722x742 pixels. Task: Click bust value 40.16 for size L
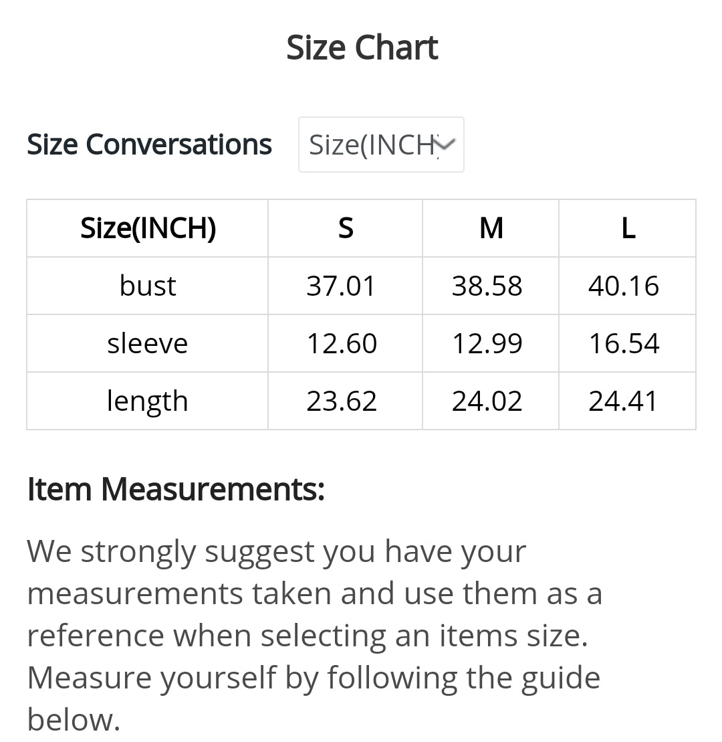point(624,286)
